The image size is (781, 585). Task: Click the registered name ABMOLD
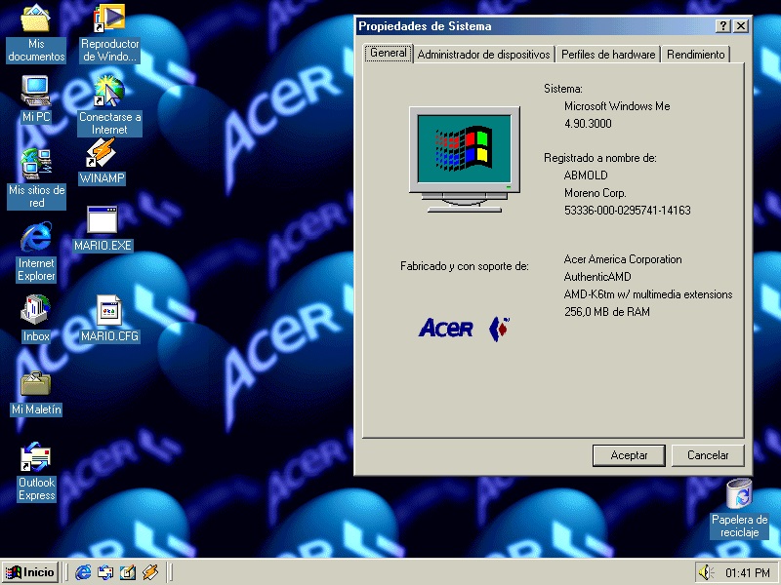(x=586, y=175)
